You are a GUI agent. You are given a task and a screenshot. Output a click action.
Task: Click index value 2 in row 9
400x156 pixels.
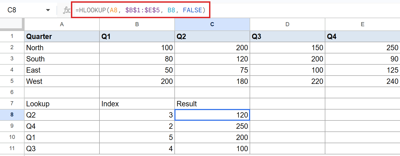137,126
